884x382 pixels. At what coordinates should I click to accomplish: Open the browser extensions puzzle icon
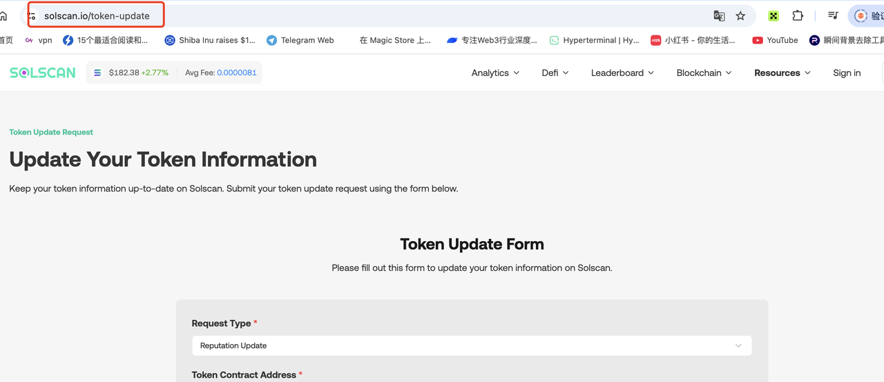798,15
